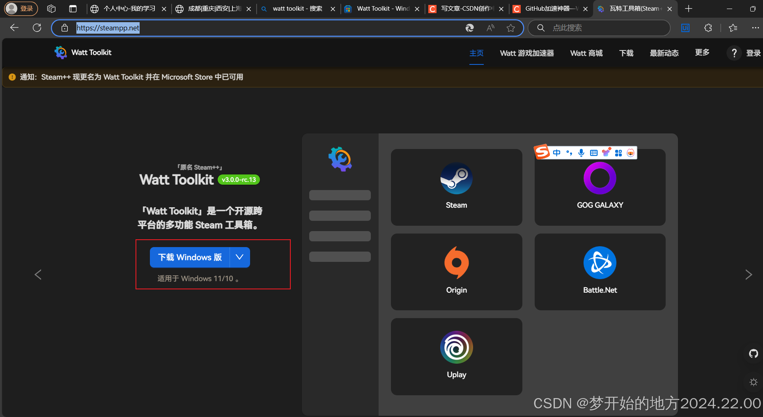Switch to the Watt 商城 section
Image resolution: width=763 pixels, height=417 pixels.
tap(586, 53)
